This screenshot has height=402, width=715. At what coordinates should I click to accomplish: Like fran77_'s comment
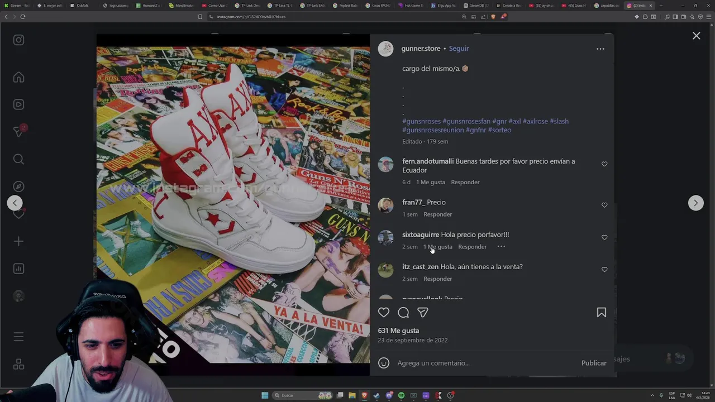(604, 205)
